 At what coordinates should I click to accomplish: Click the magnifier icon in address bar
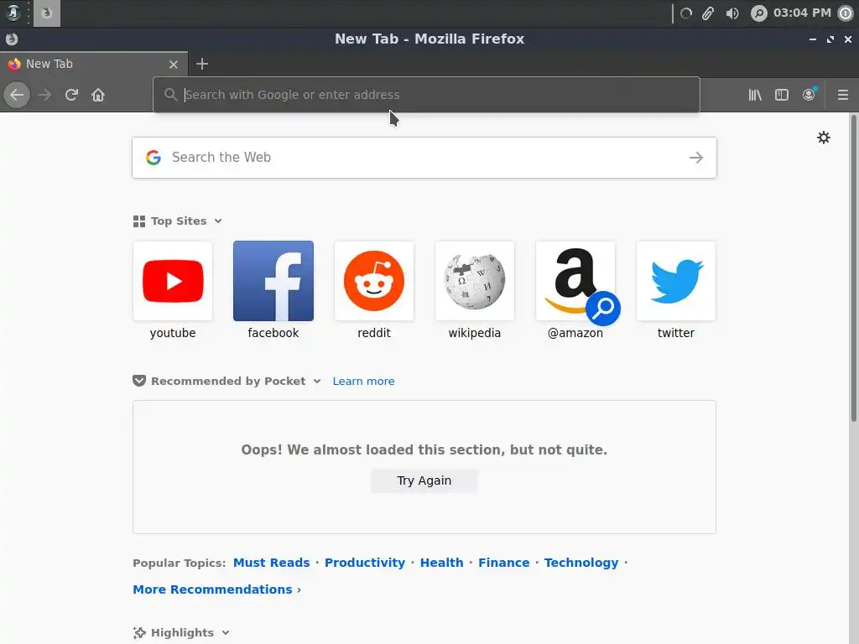coord(170,95)
